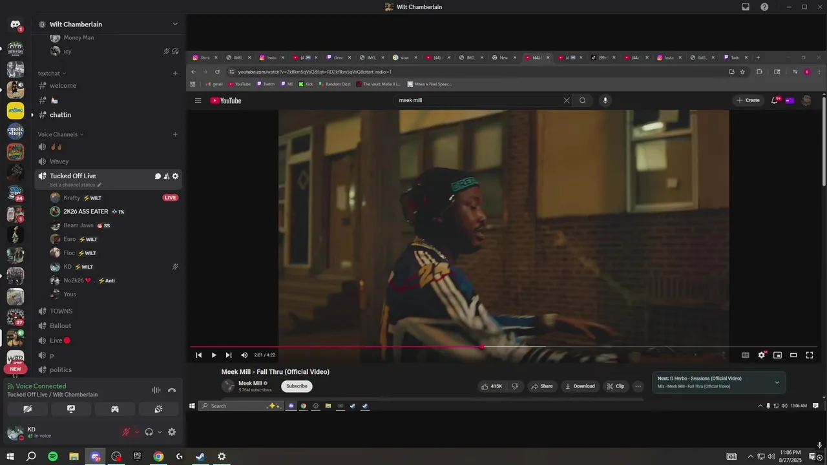Create a channel in textchat category
The image size is (827, 465).
(175, 74)
